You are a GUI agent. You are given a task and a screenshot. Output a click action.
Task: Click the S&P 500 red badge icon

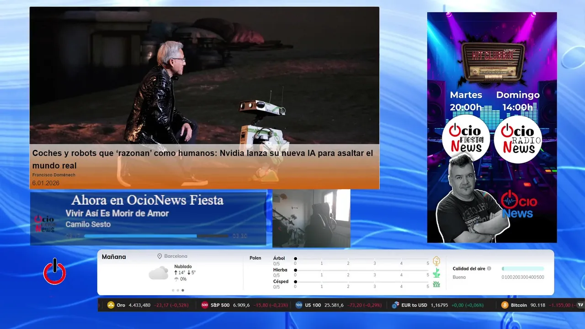pyautogui.click(x=205, y=305)
